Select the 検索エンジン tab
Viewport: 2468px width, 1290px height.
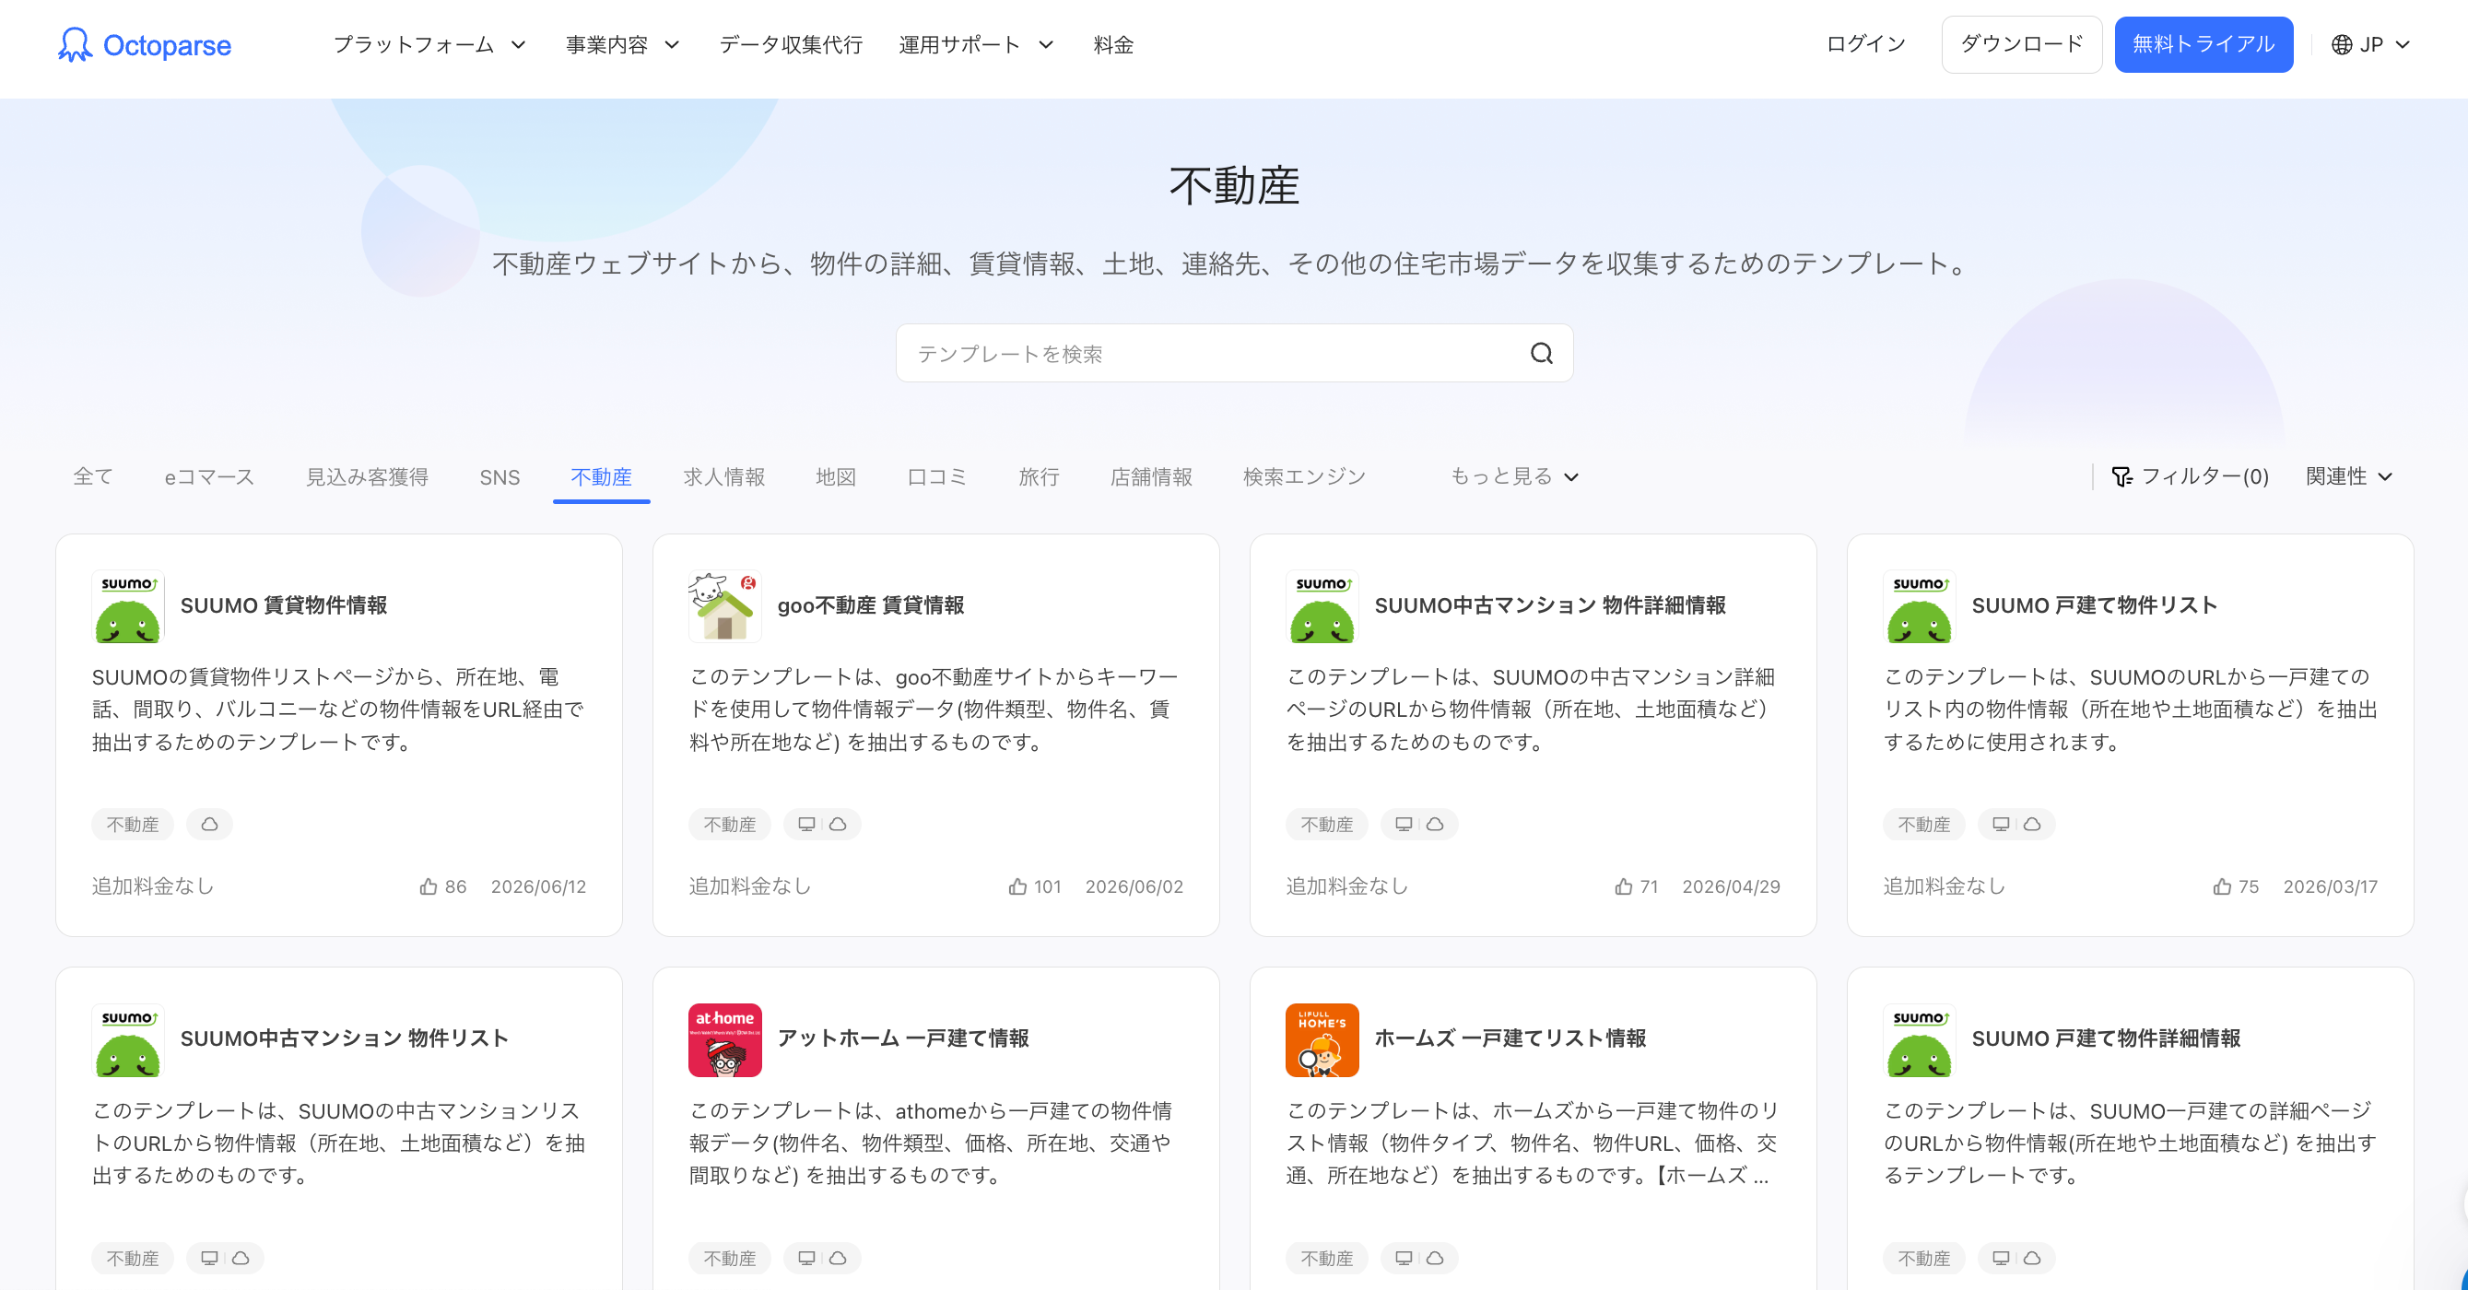point(1304,477)
